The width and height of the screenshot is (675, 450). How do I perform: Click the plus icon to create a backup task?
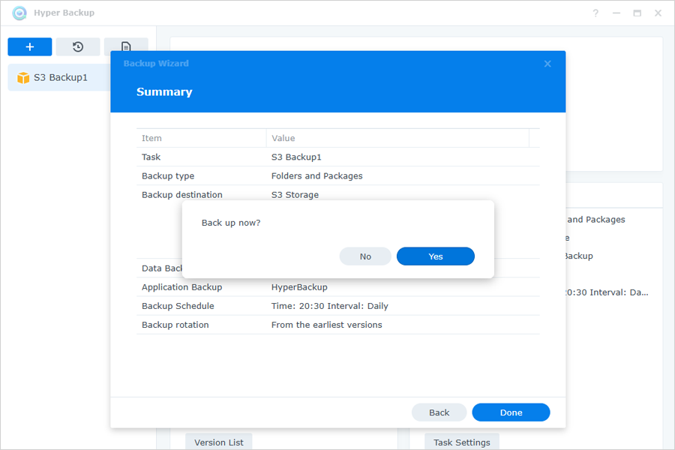[30, 47]
